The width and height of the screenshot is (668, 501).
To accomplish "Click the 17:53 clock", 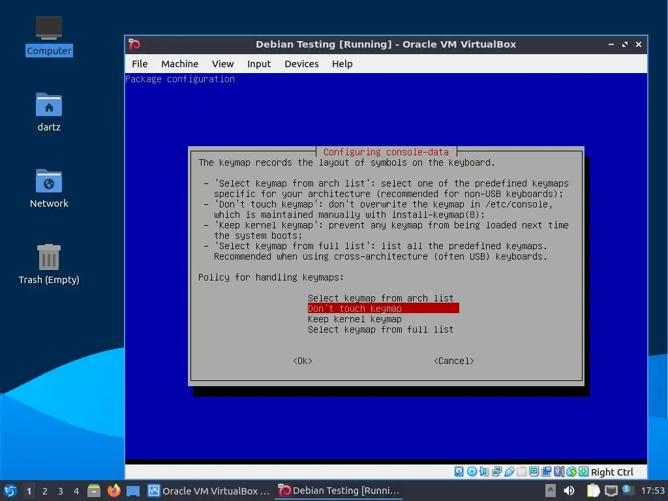I will (652, 491).
